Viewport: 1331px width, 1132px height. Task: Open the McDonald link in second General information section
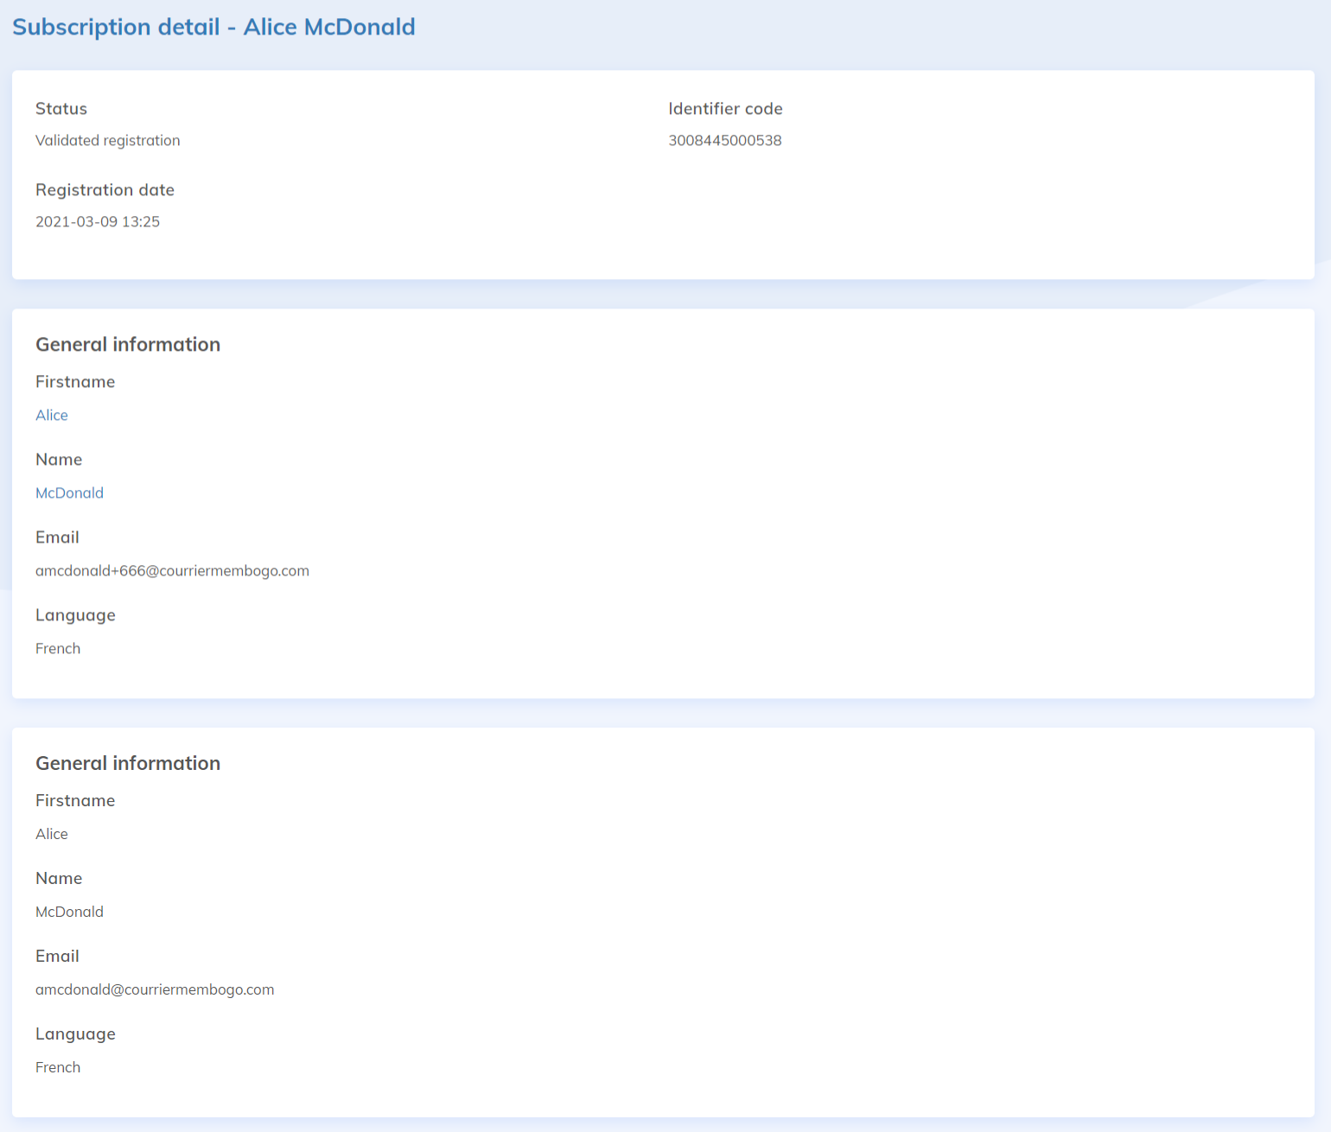tap(69, 912)
